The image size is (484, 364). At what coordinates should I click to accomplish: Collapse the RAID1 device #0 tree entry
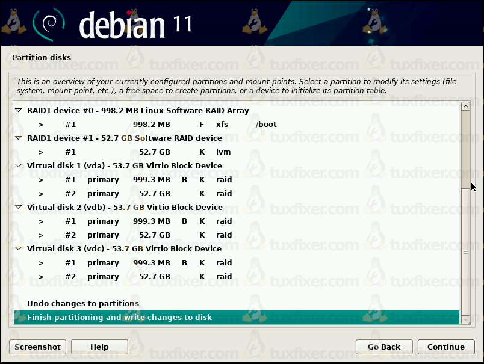[19, 111]
